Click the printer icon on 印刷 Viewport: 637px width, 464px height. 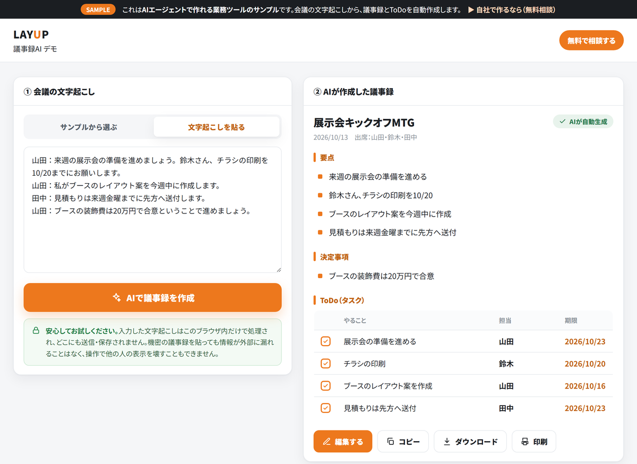[x=525, y=442]
